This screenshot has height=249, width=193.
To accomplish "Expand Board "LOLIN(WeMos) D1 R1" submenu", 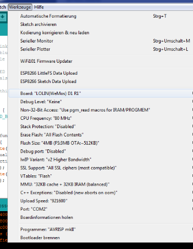I will (100, 93).
